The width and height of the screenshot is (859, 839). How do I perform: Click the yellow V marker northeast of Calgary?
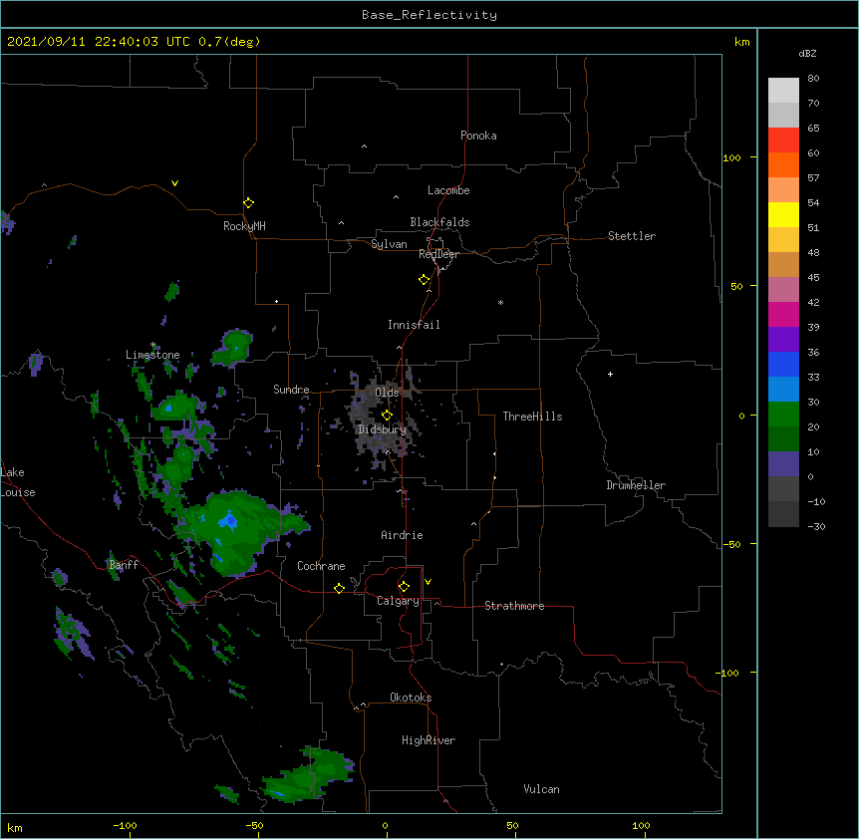pos(428,582)
